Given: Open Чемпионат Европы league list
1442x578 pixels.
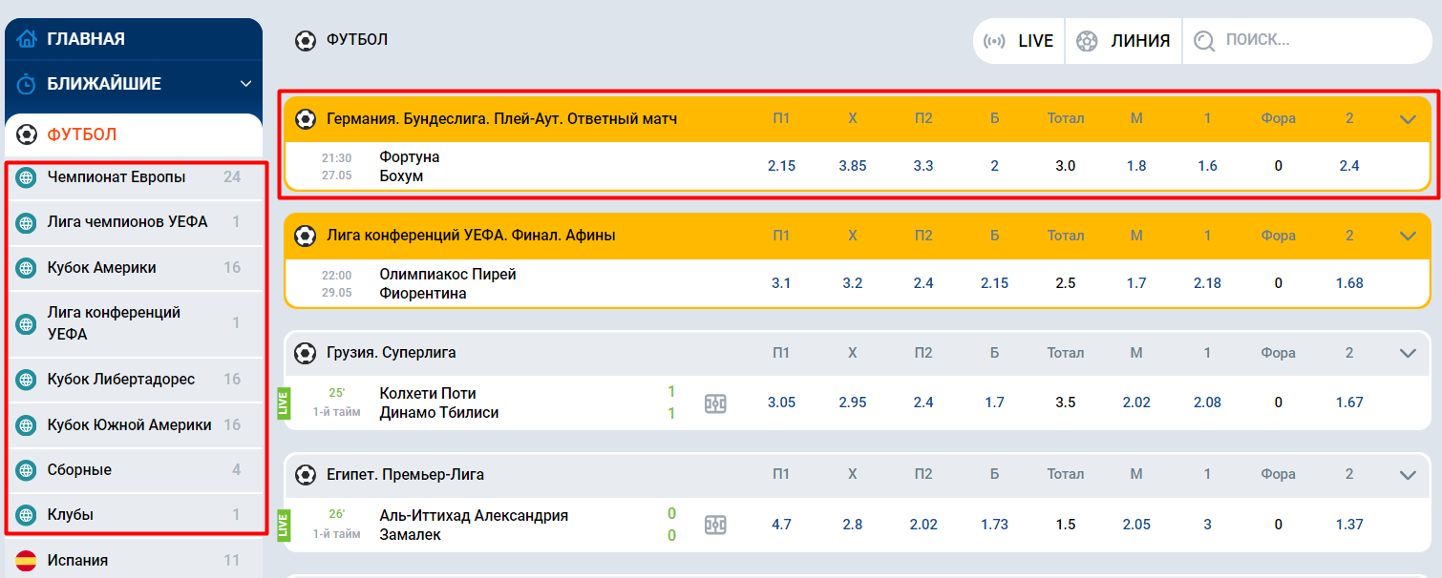Looking at the screenshot, I should [x=117, y=177].
